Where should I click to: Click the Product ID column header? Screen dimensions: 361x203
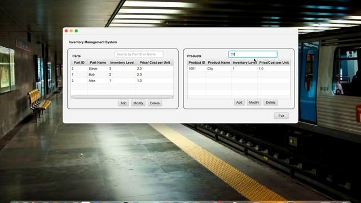point(197,63)
